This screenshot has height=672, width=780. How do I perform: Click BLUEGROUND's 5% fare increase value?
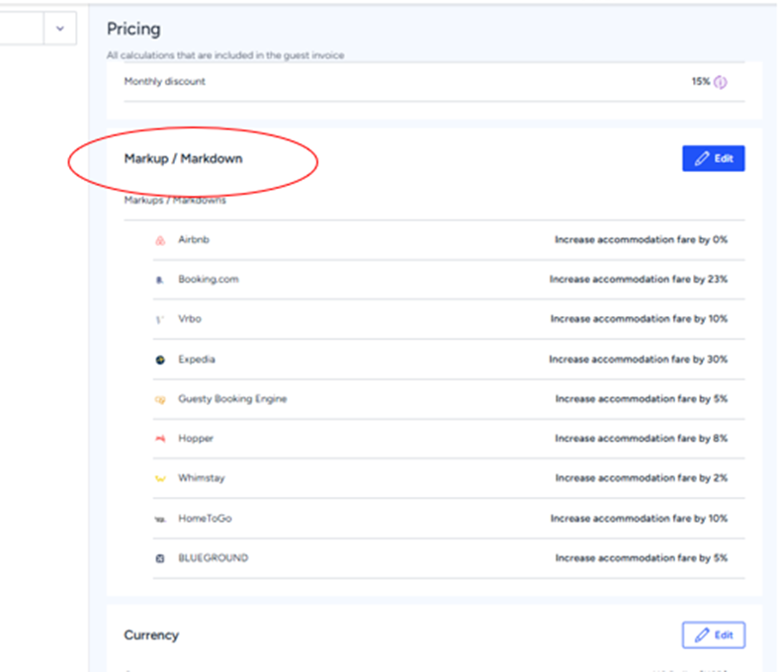pyautogui.click(x=642, y=558)
